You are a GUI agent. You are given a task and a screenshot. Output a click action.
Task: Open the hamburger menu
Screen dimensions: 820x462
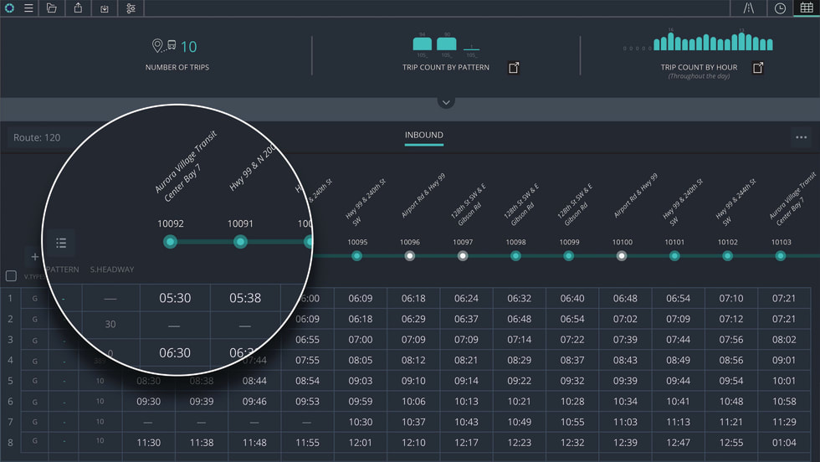point(28,8)
